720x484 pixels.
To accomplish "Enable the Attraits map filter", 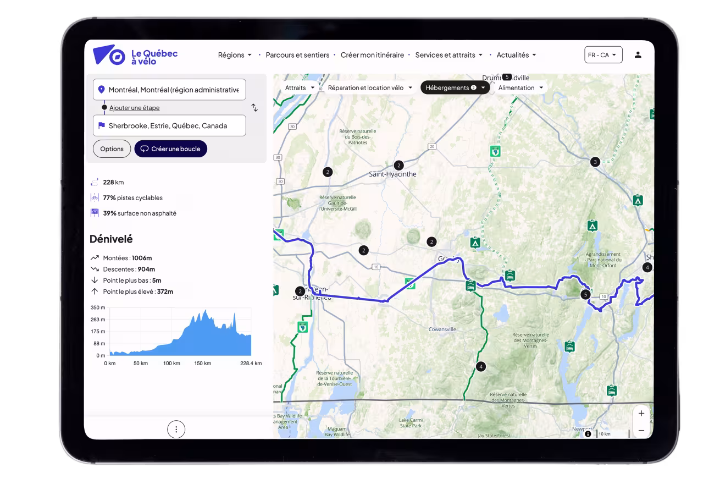I will (298, 87).
